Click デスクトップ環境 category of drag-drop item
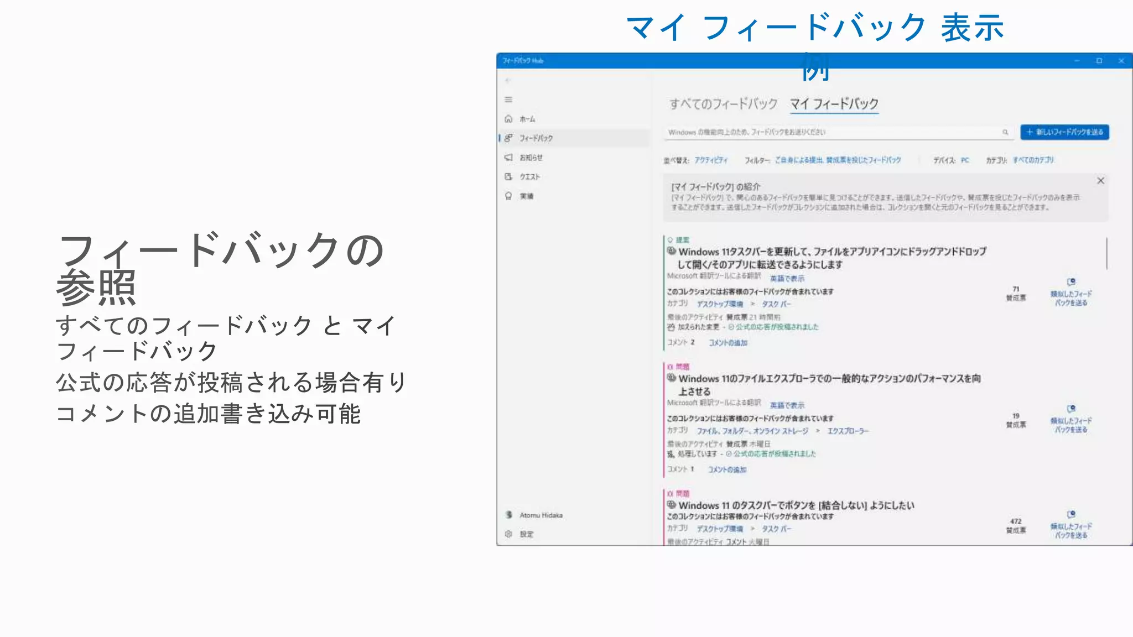The height and width of the screenshot is (637, 1133). tap(720, 304)
